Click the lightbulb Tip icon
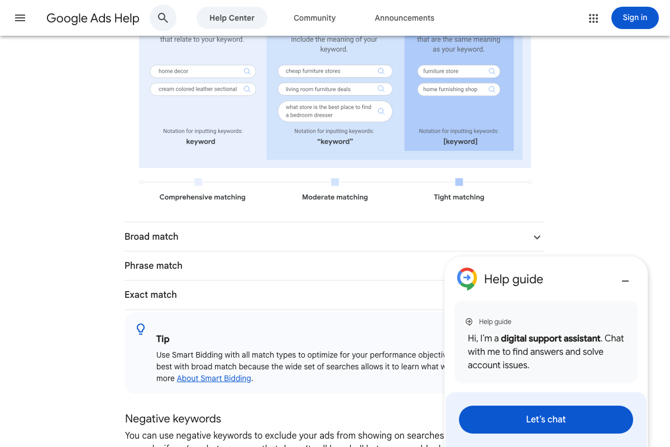This screenshot has width=670, height=447. (141, 329)
